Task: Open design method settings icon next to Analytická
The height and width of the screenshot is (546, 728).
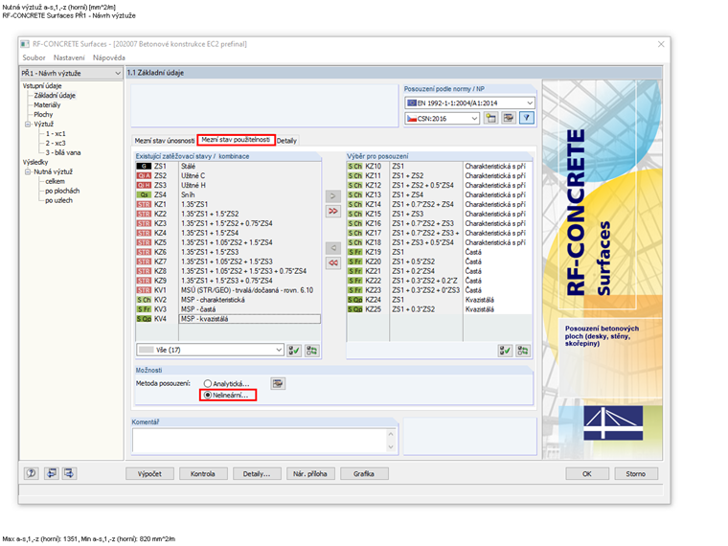Action: pos(278,383)
